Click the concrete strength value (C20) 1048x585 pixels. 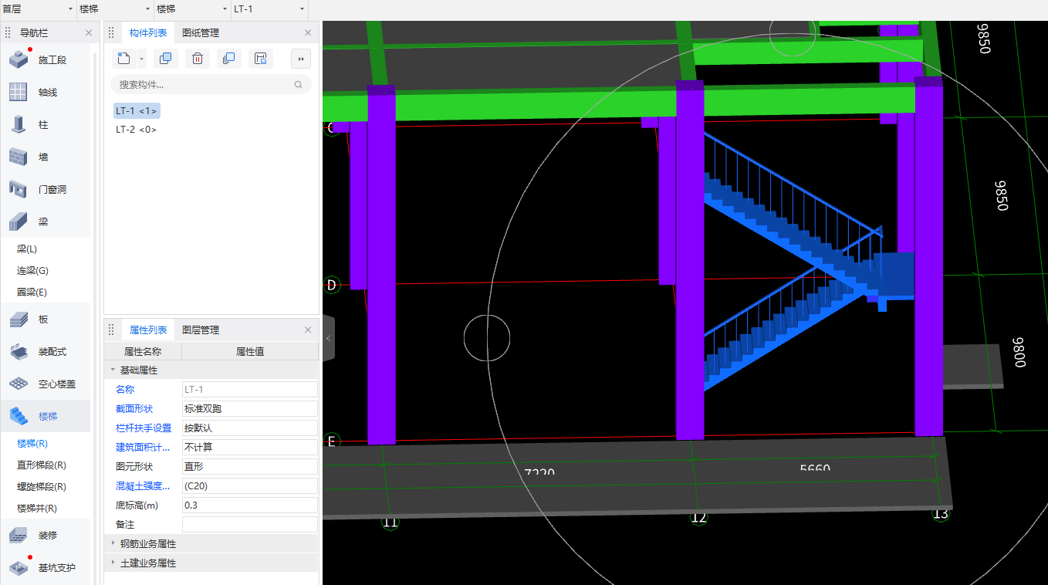click(250, 486)
